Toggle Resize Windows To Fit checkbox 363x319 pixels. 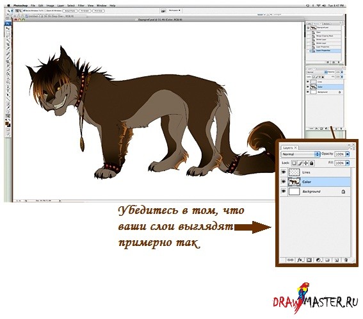24,11
